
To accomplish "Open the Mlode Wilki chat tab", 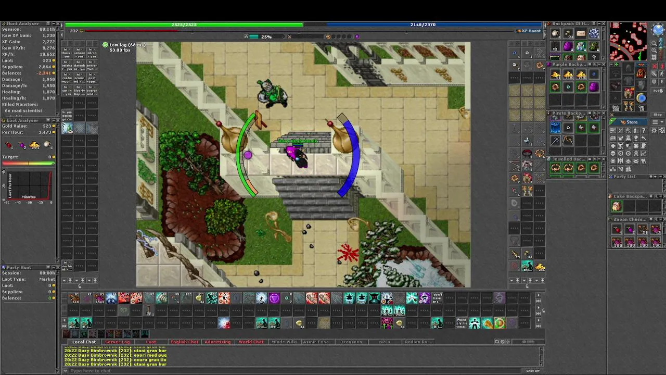I will pos(285,342).
